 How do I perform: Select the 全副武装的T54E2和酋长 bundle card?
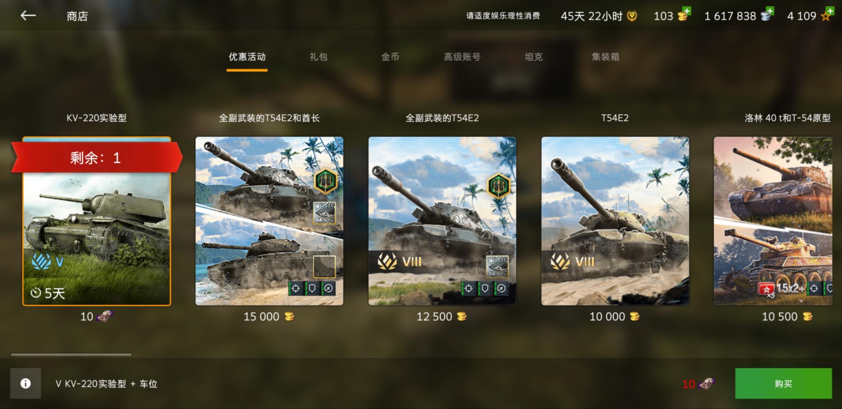269,221
